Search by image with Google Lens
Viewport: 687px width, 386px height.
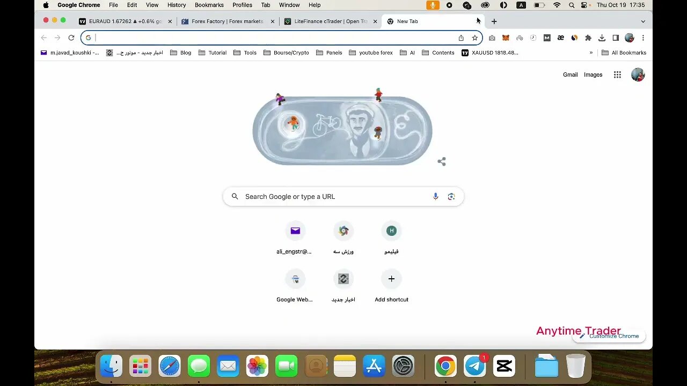(451, 197)
